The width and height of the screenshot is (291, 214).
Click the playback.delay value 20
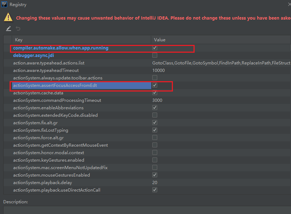(155, 183)
